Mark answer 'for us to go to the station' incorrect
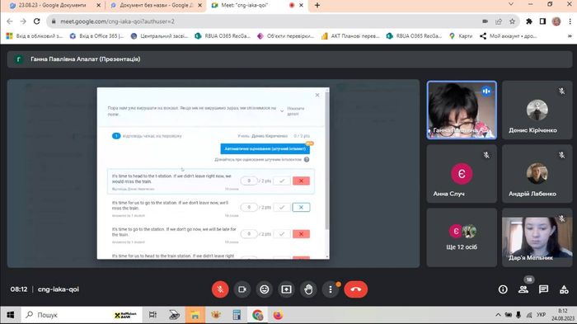The width and height of the screenshot is (577, 324). pyautogui.click(x=301, y=207)
